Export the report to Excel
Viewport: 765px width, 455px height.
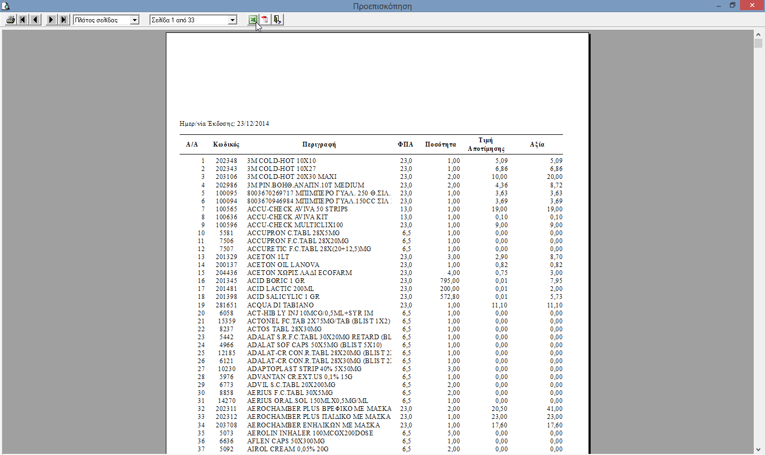tap(253, 20)
